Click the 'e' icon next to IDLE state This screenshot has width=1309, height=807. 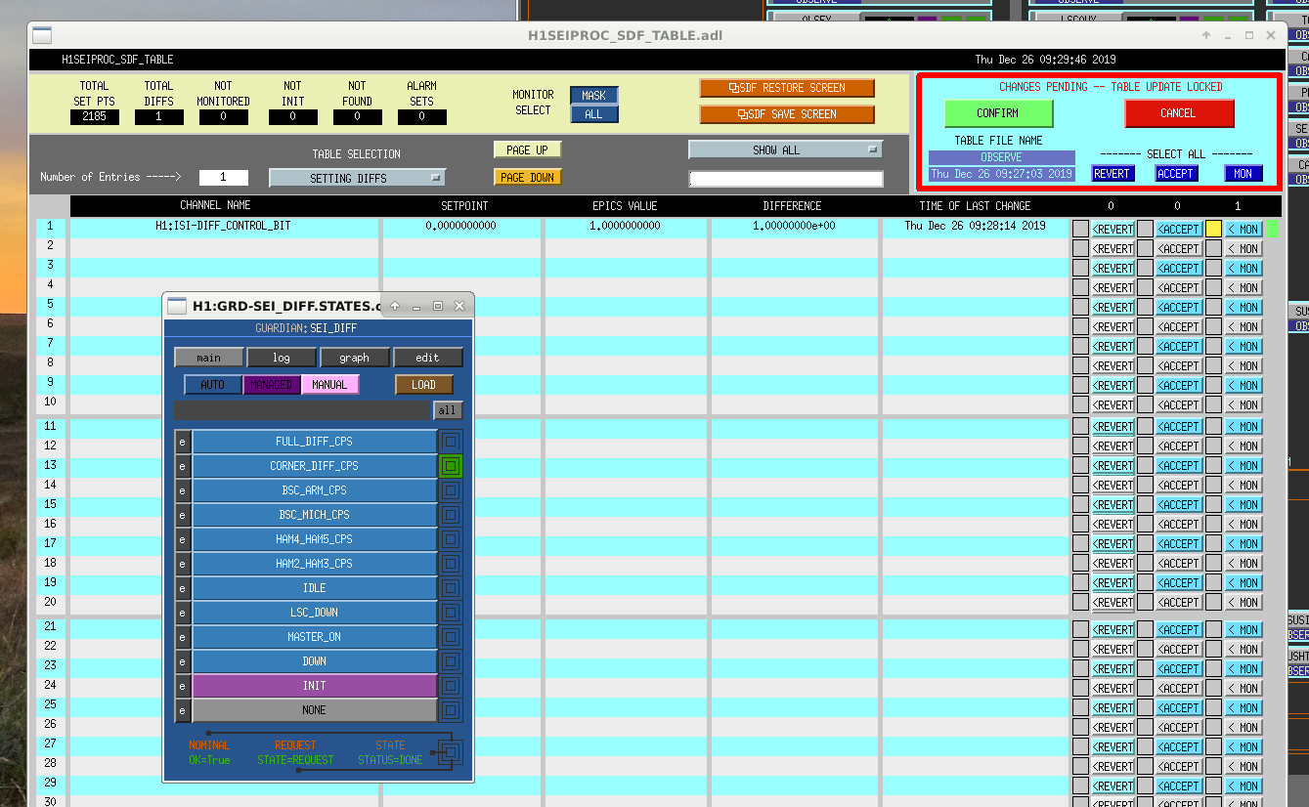click(x=182, y=588)
